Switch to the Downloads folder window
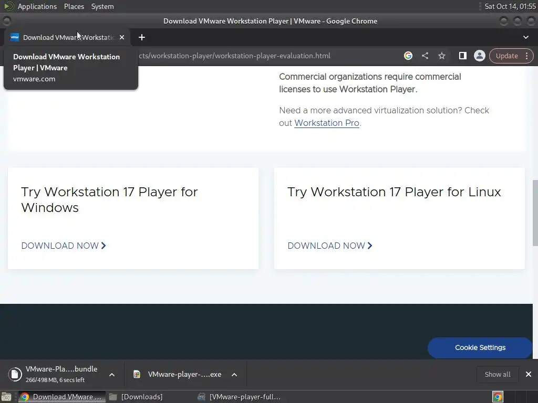Screen dimensions: 538x403 (136, 397)
